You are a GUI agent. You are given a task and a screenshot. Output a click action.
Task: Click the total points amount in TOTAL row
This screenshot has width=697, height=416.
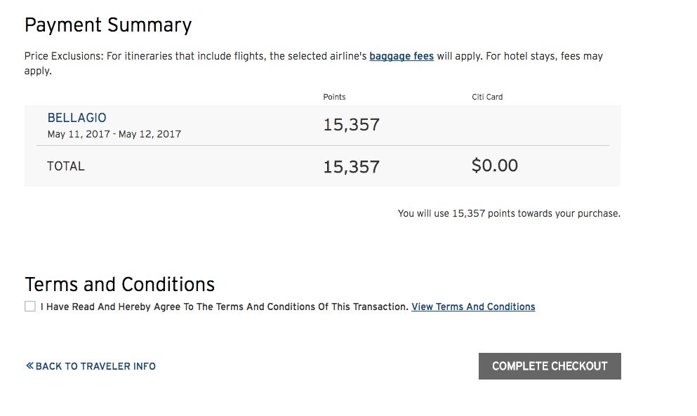pyautogui.click(x=351, y=167)
